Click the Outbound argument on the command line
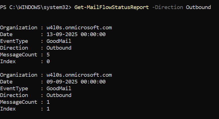The height and width of the screenshot is (119, 219). [x=198, y=7]
